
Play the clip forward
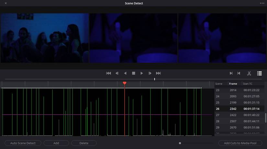click(142, 73)
